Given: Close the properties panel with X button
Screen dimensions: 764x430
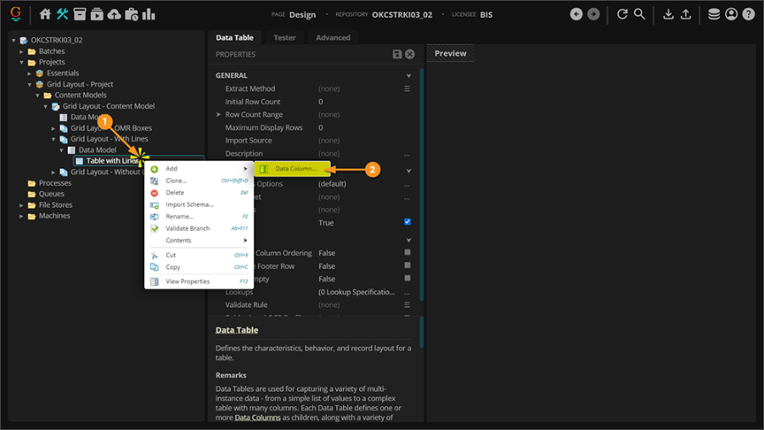Looking at the screenshot, I should click(x=410, y=54).
